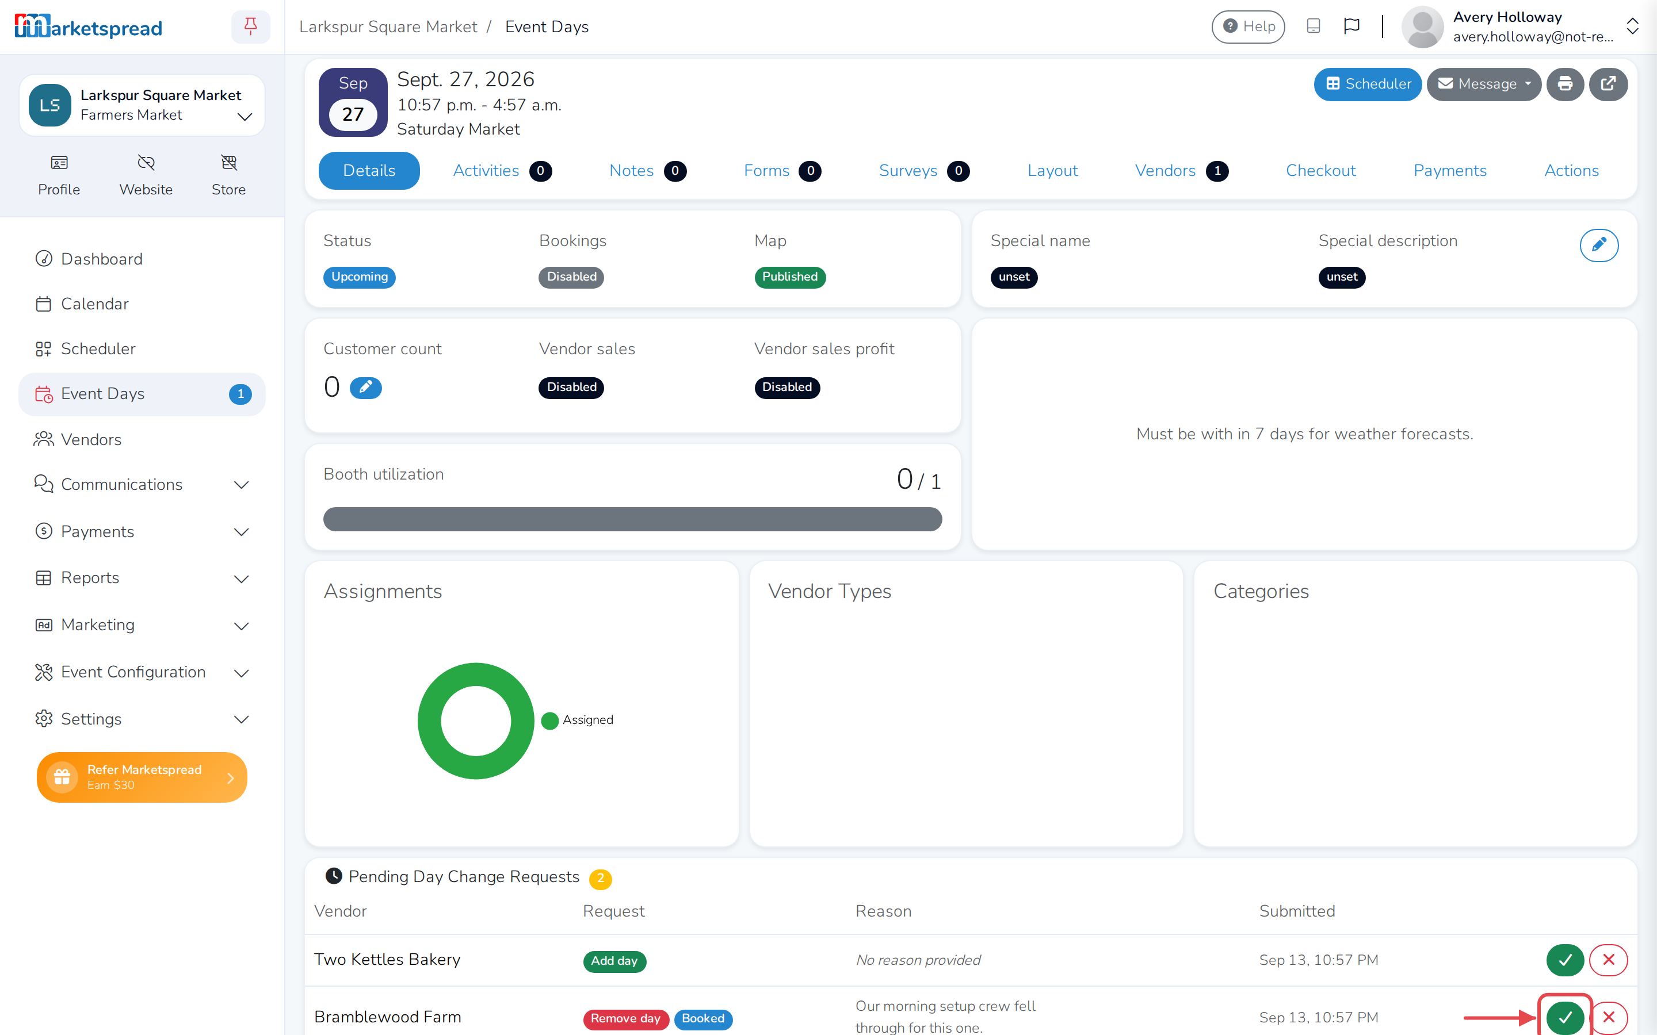Open the Actions tab
Image resolution: width=1657 pixels, height=1035 pixels.
tap(1571, 170)
